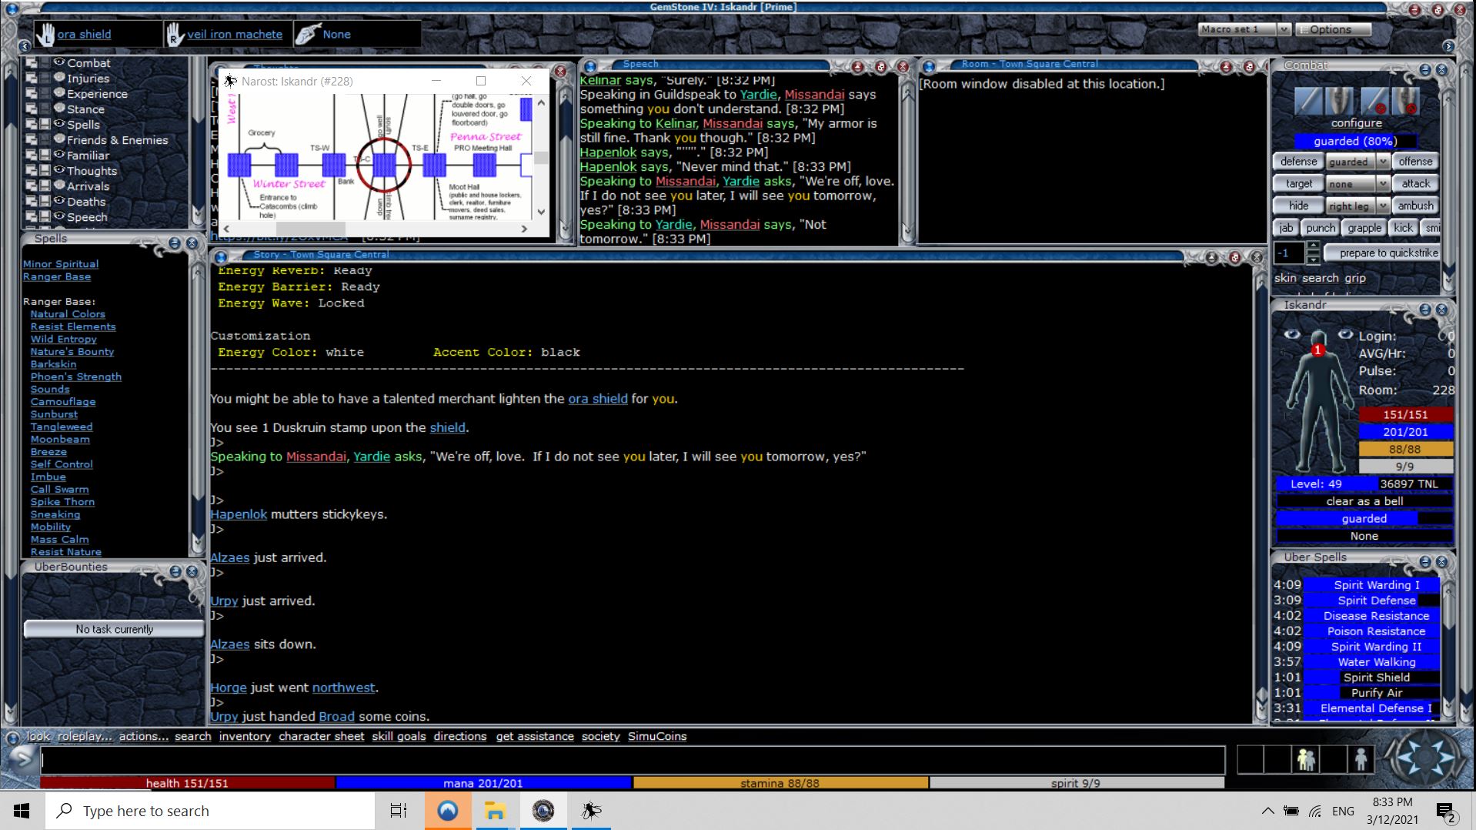
Task: Toggle visibility eye for Deaths window
Action: [x=59, y=201]
